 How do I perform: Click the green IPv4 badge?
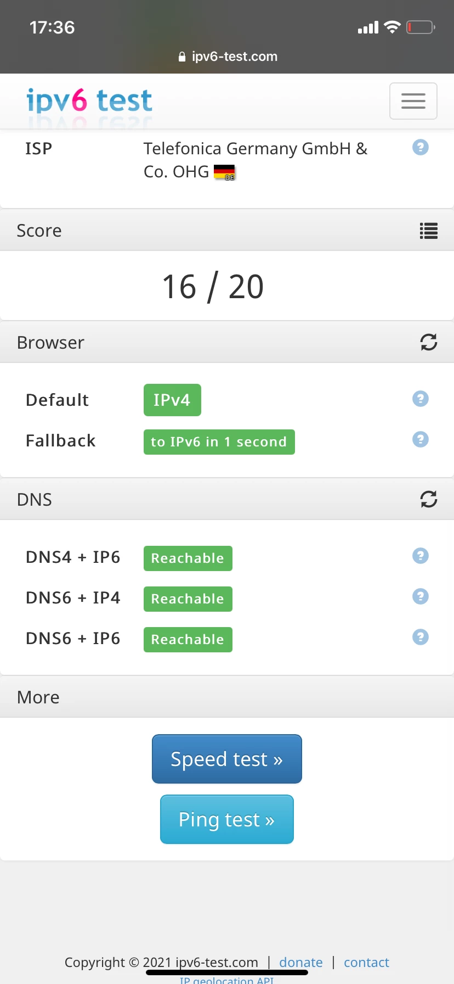click(x=172, y=400)
